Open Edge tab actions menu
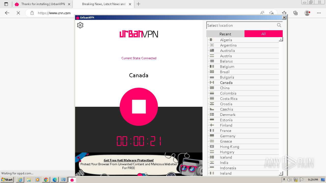Viewport: 326px width, 183px height. click(x=6, y=4)
